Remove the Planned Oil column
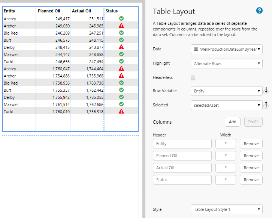 pyautogui.click(x=251, y=156)
